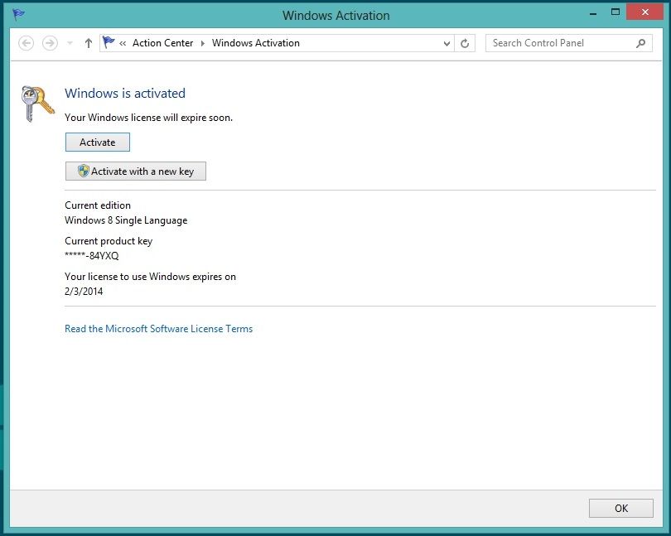Click the search magnifier icon
Viewport: 671px width, 536px height.
coord(641,43)
